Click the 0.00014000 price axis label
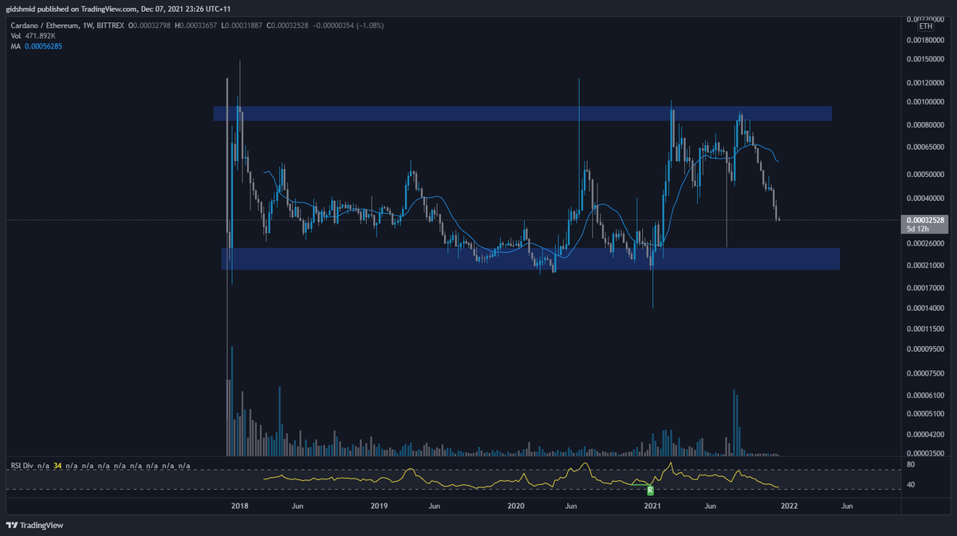This screenshot has width=957, height=536. point(925,308)
